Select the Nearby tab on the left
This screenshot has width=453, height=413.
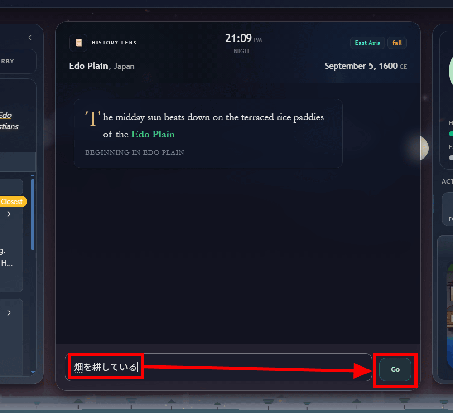point(12,61)
